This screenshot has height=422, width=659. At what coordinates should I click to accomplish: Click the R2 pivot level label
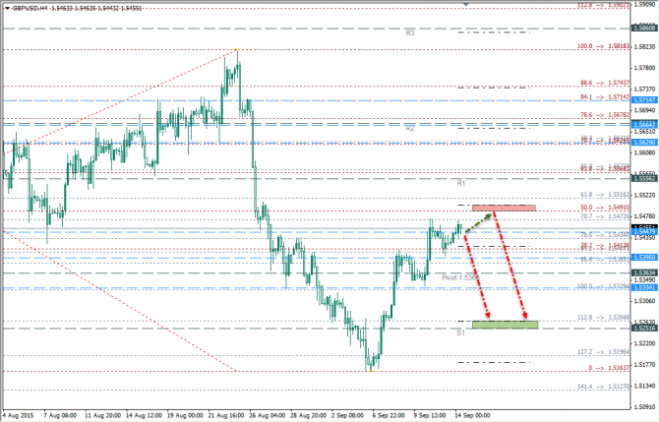click(x=410, y=128)
